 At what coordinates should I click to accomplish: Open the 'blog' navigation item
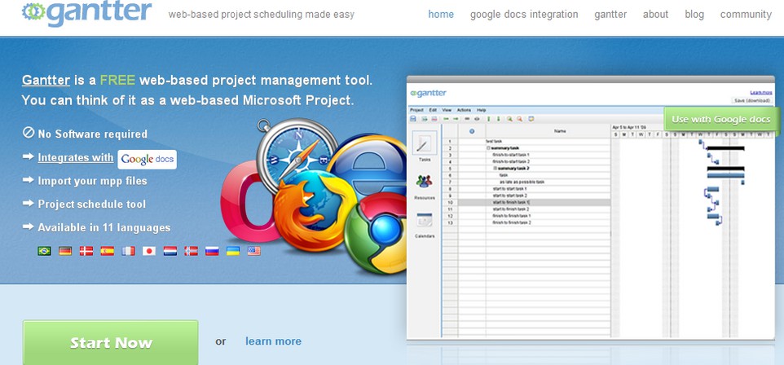pos(694,15)
